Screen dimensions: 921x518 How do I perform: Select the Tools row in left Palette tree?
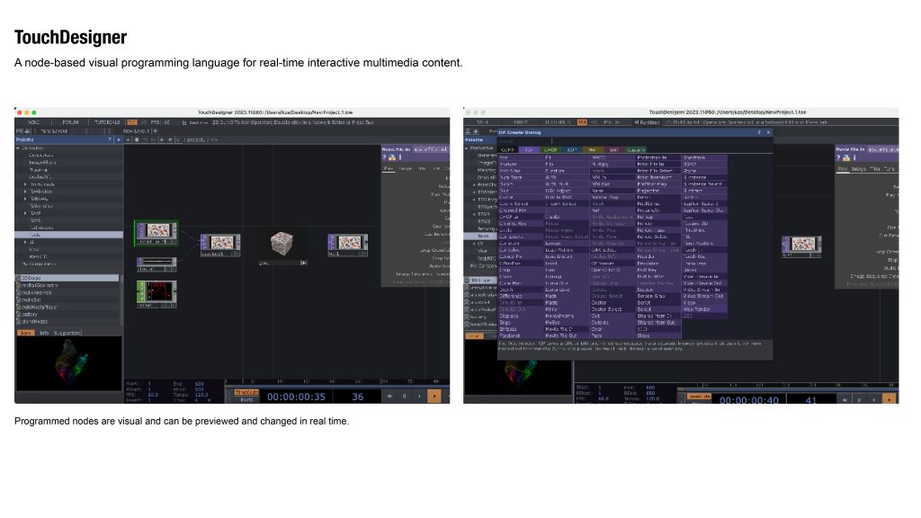point(68,235)
